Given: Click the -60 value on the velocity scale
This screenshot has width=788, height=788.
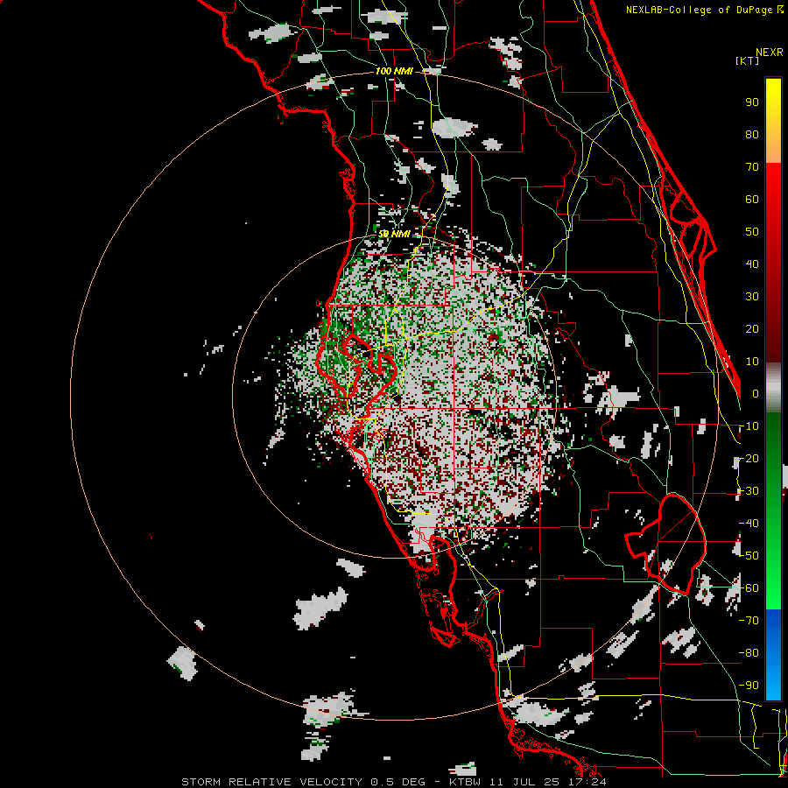Looking at the screenshot, I should point(749,588).
